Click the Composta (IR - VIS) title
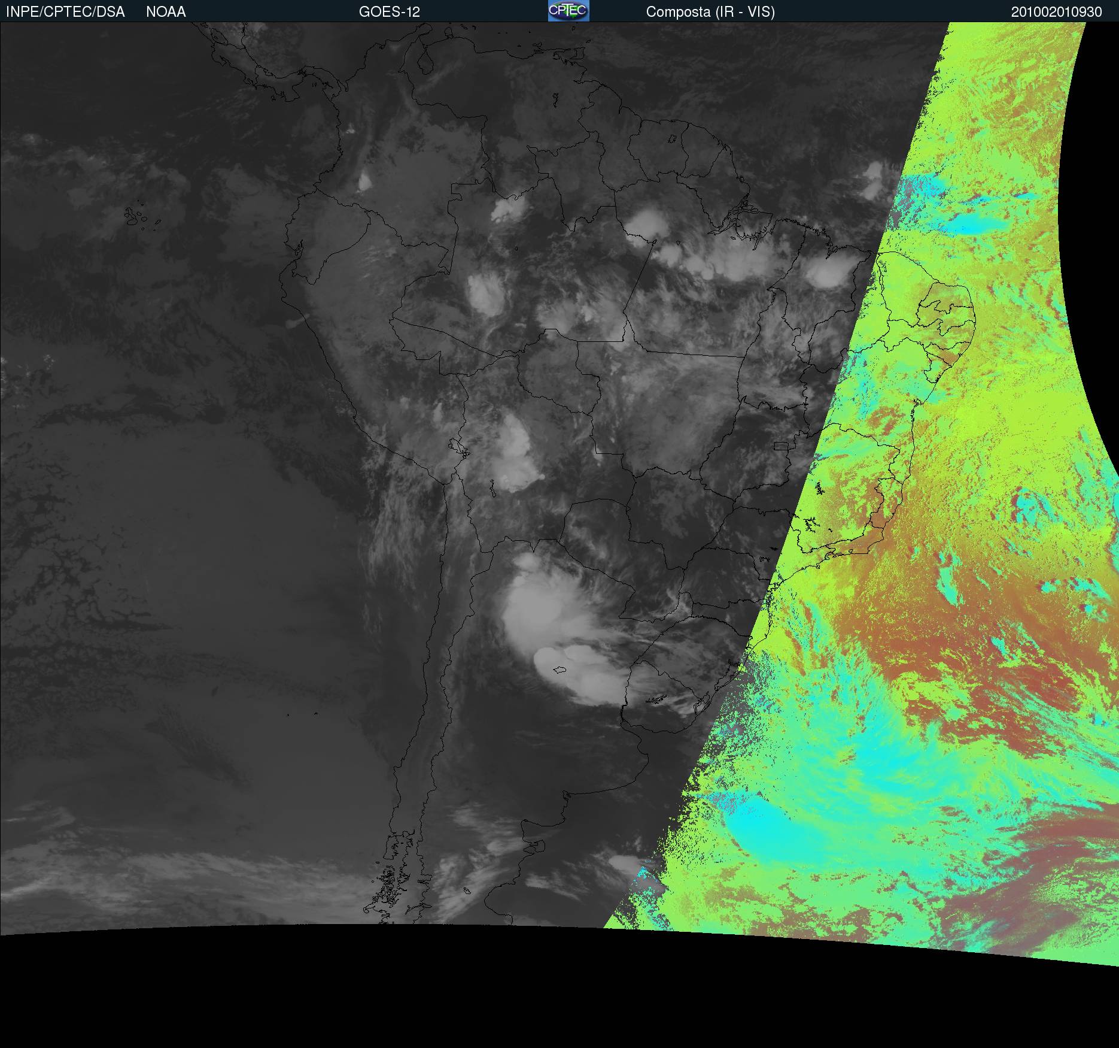The width and height of the screenshot is (1119, 1048). (x=710, y=12)
